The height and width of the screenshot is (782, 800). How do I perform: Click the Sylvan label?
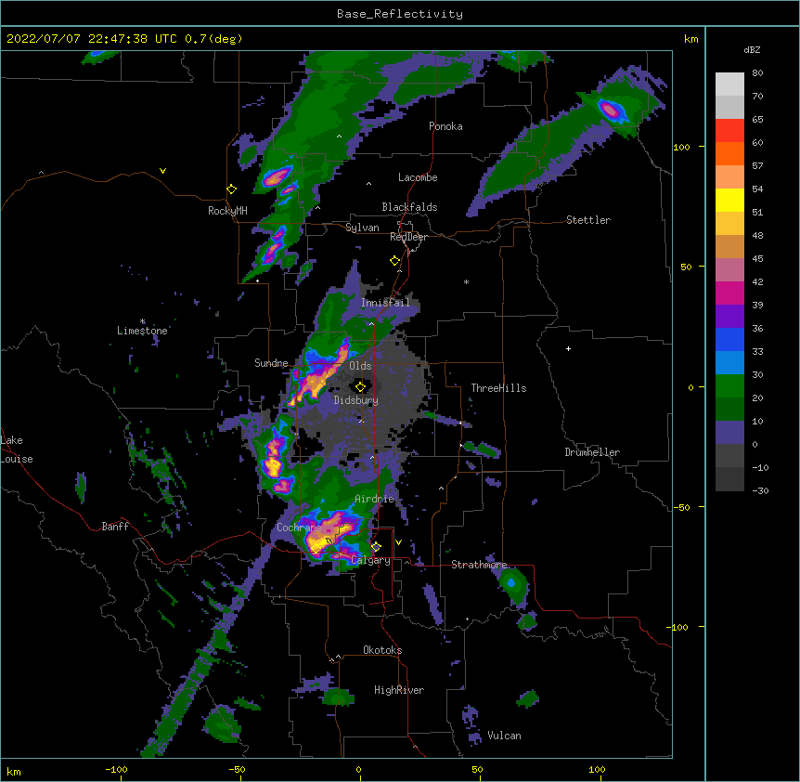pos(362,228)
